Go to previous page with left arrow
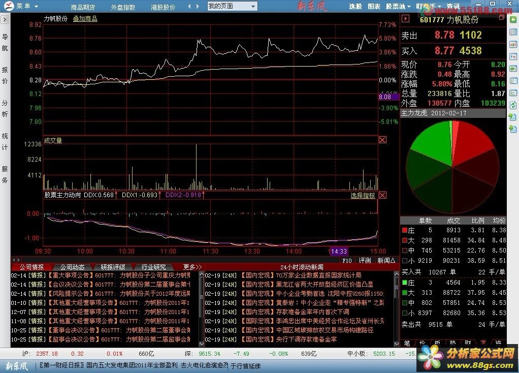The width and height of the screenshot is (519, 373). [x=189, y=6]
